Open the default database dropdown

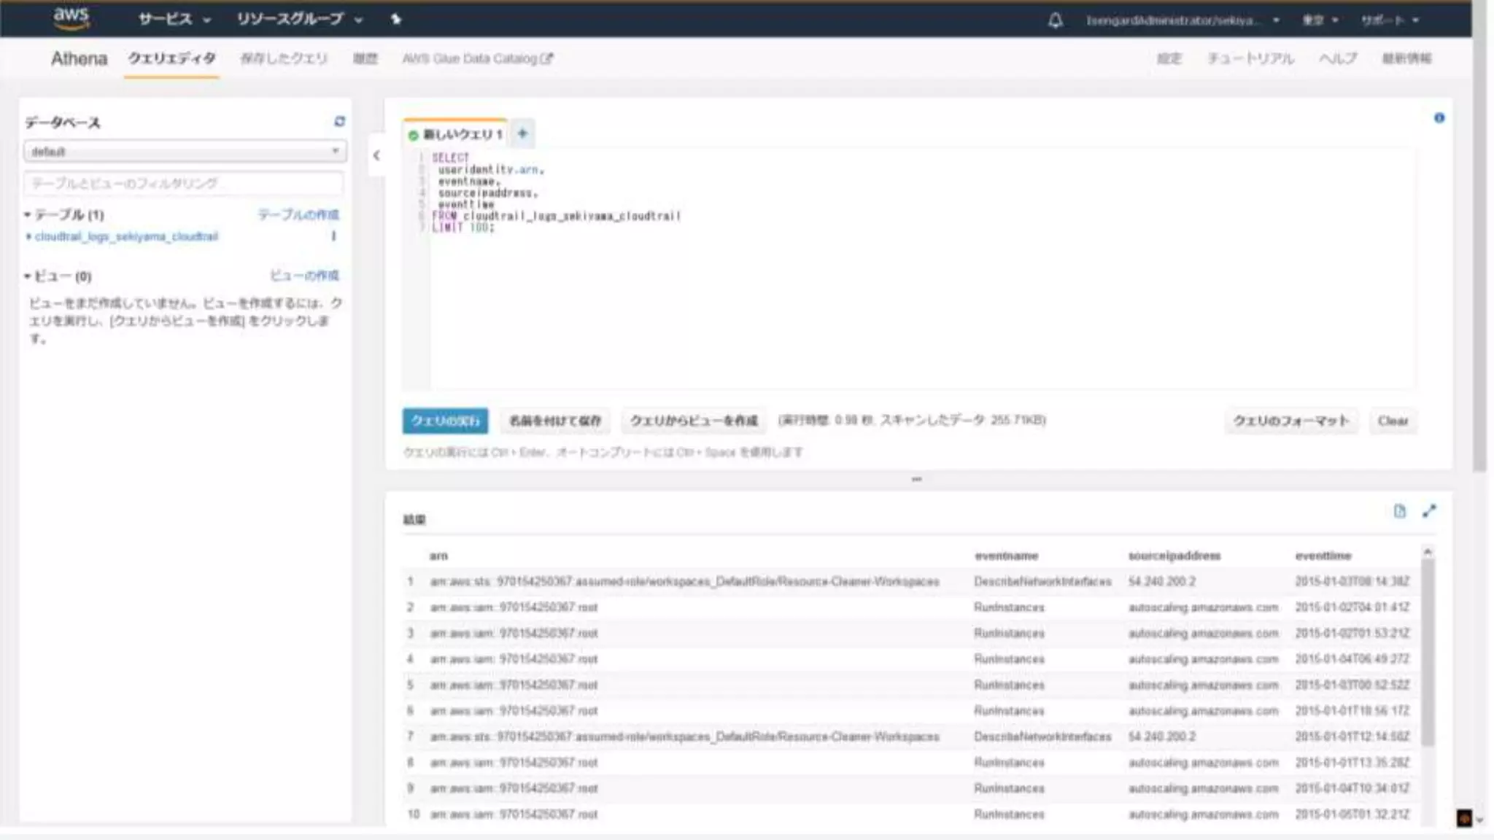(185, 152)
